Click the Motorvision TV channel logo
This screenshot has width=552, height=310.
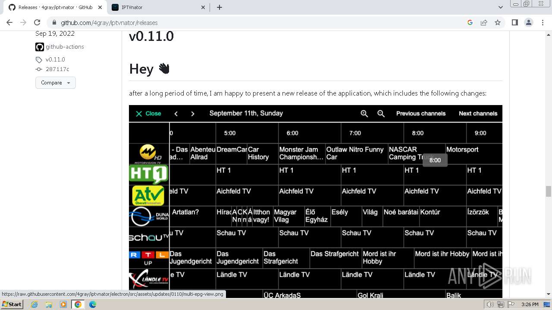[148, 154]
